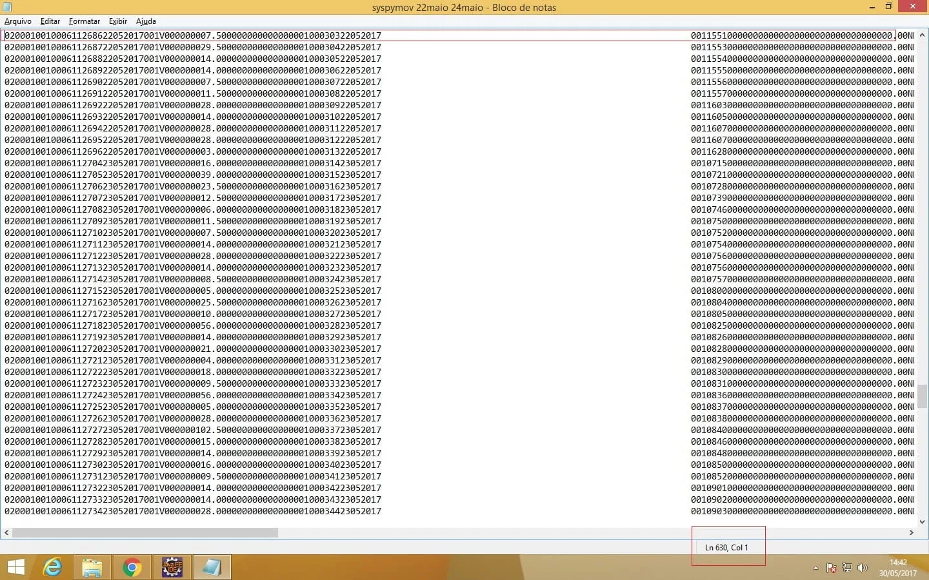Click the number beginning "0010800"
This screenshot has height=580, width=929.
point(803,291)
